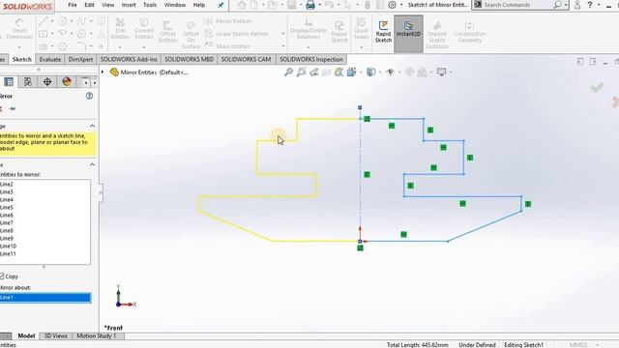Screen dimensions: 619x348
Task: Open the Tools menu
Action: pos(150,5)
